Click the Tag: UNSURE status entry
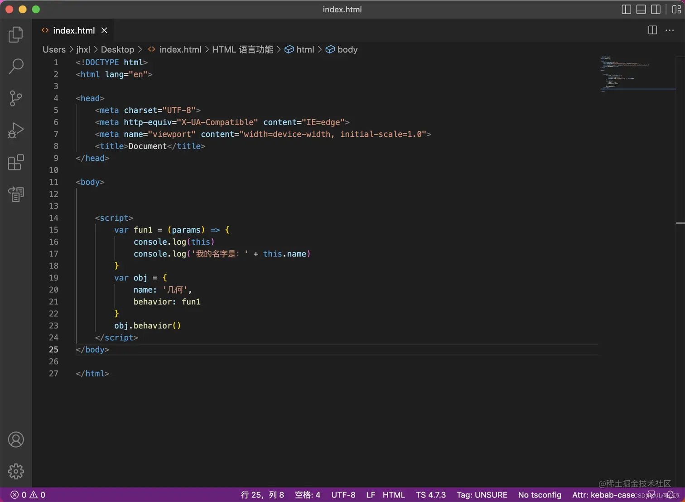 482,495
